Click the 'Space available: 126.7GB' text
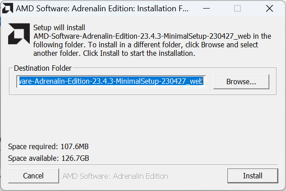 (49, 158)
